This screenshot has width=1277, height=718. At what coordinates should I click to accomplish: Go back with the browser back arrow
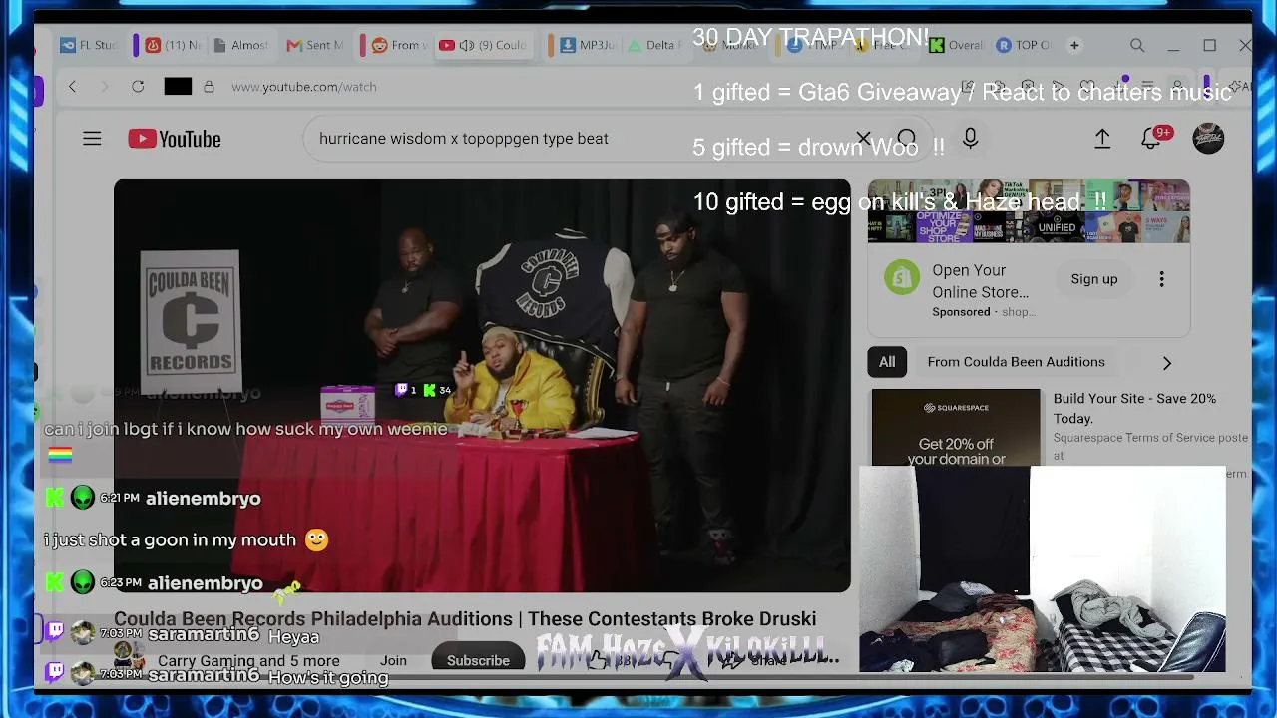pyautogui.click(x=72, y=87)
